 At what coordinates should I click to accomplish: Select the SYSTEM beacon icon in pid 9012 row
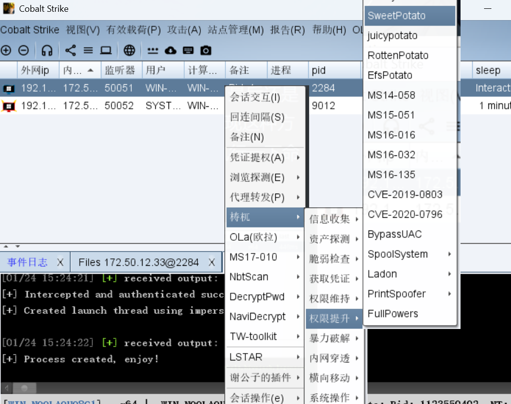coord(9,106)
